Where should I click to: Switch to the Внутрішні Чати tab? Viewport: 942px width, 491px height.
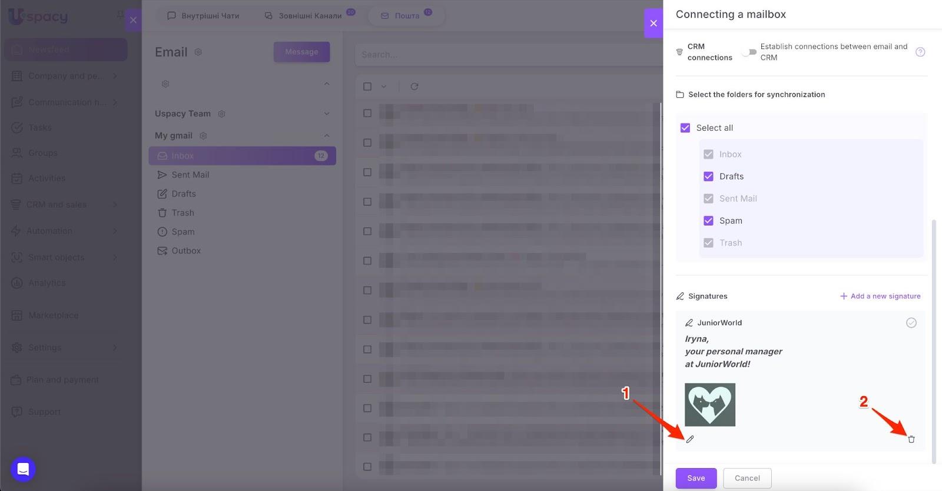[x=204, y=16]
